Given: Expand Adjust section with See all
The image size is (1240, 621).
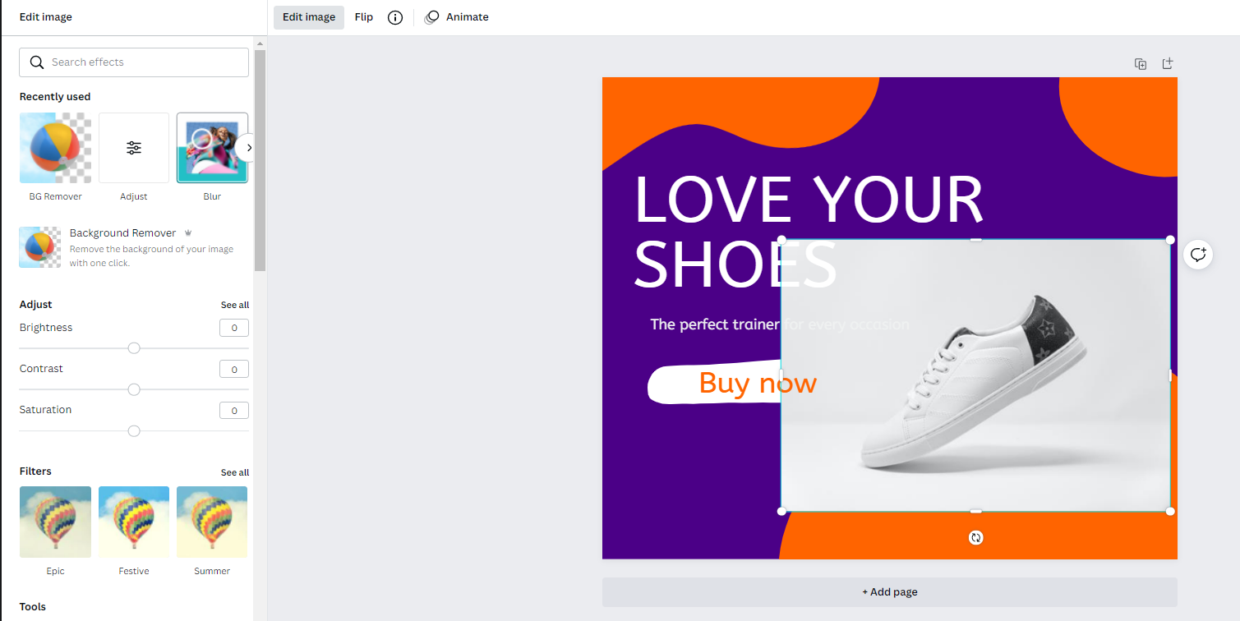Looking at the screenshot, I should [234, 305].
